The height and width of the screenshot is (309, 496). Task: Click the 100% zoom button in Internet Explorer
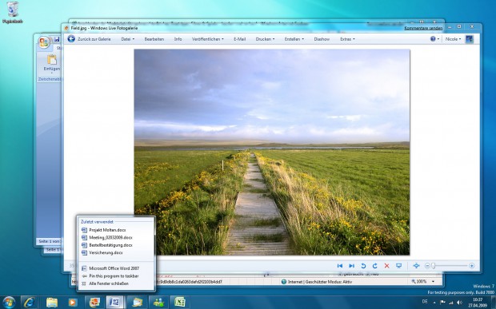(419, 282)
